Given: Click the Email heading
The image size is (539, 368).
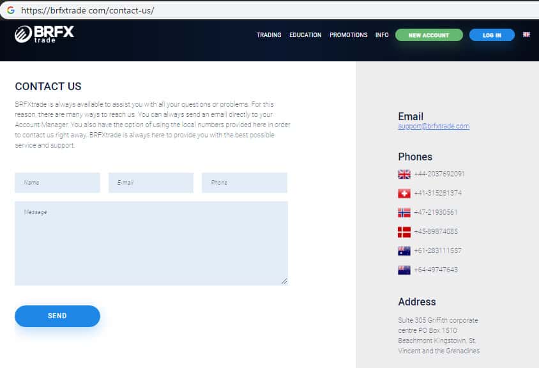Looking at the screenshot, I should coord(411,116).
